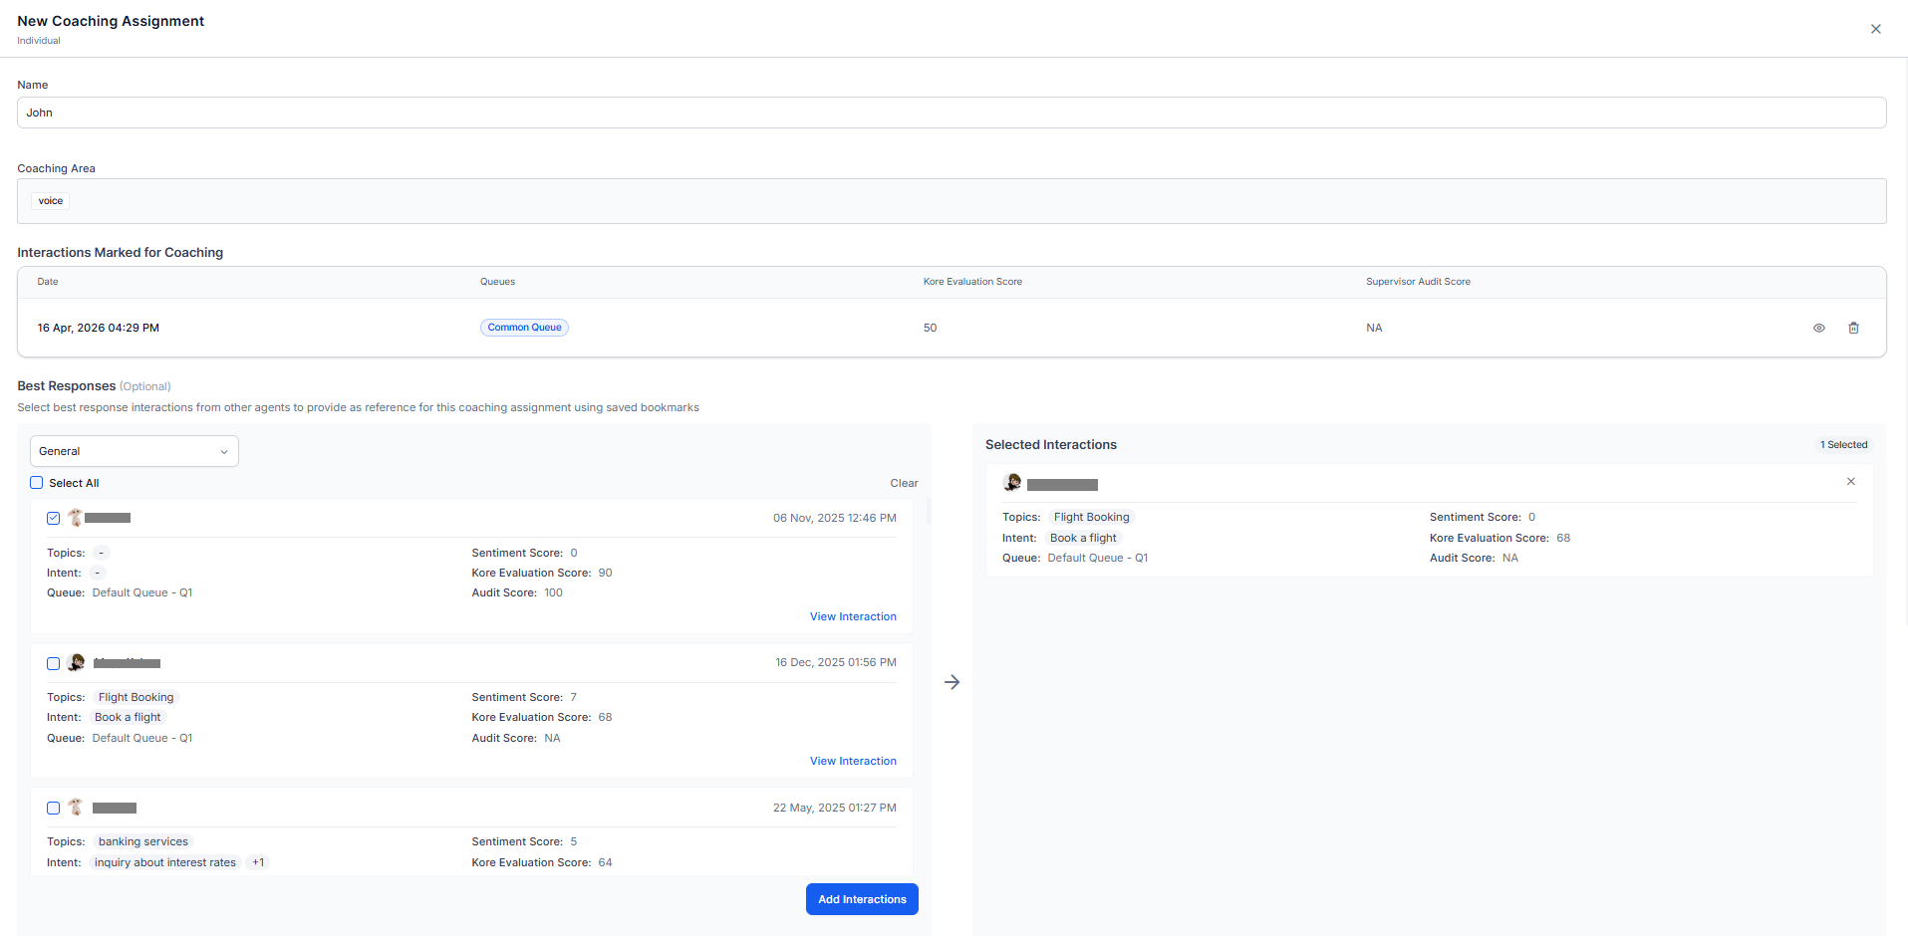The width and height of the screenshot is (1908, 936).
Task: Click the avatar on the 16 Dec 2025 card
Action: 76,663
